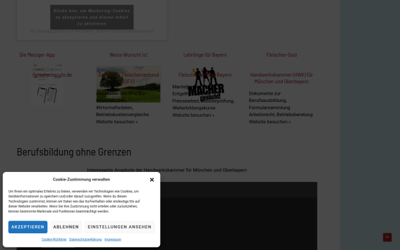Click the Cookie-Zustimmung verwalten dialog title

pos(81,179)
